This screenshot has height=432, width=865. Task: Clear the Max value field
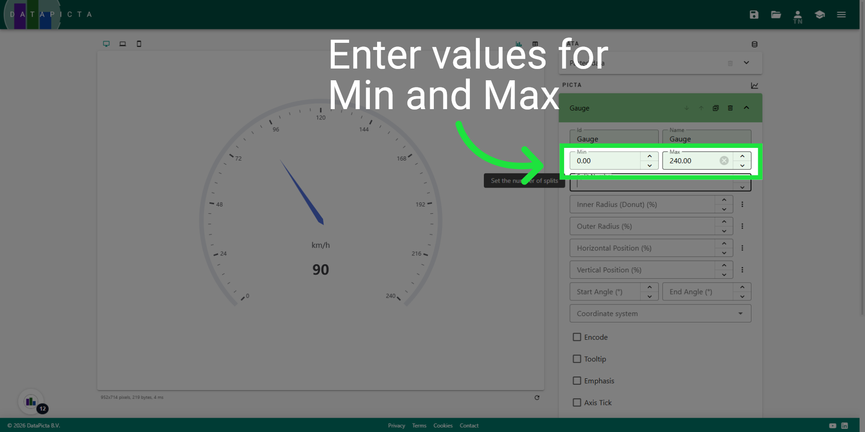(724, 161)
